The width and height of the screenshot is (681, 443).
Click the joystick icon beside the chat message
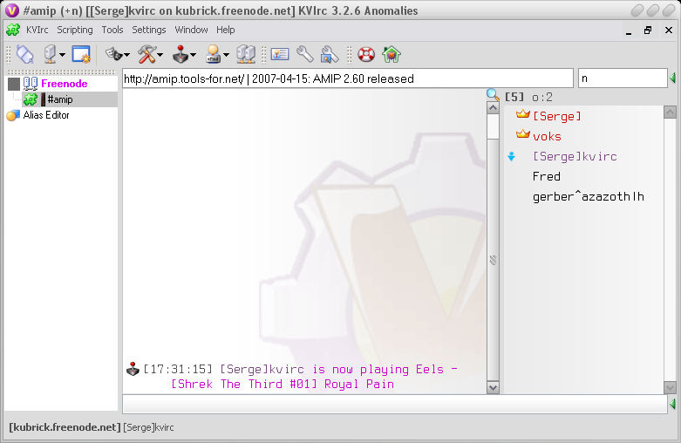(133, 369)
